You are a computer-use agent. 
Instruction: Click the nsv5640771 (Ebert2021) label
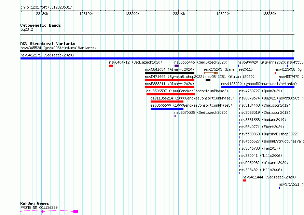coord(262,127)
